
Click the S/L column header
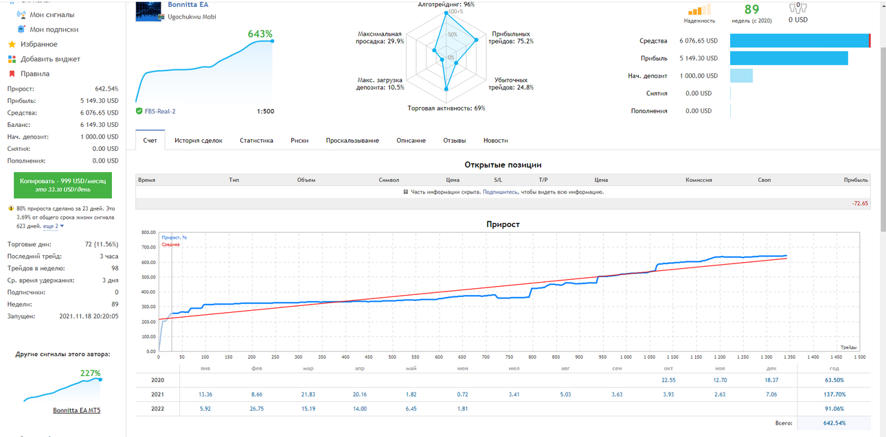coord(498,180)
